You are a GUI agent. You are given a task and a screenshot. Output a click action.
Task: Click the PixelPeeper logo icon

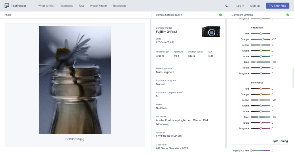(x=7, y=6)
